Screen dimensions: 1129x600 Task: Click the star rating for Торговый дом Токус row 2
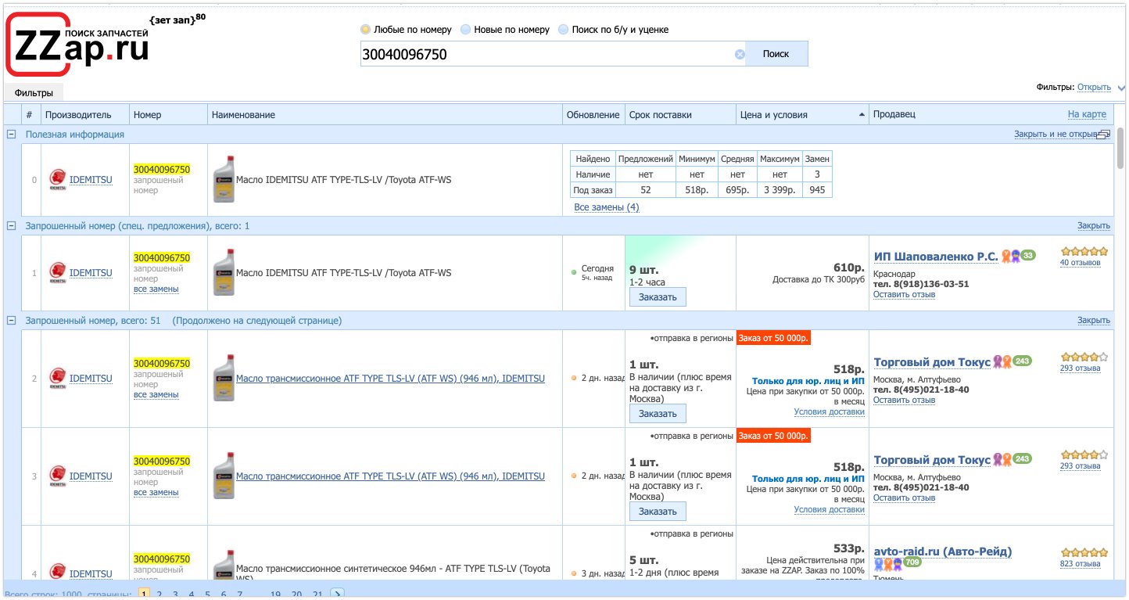tap(1084, 357)
